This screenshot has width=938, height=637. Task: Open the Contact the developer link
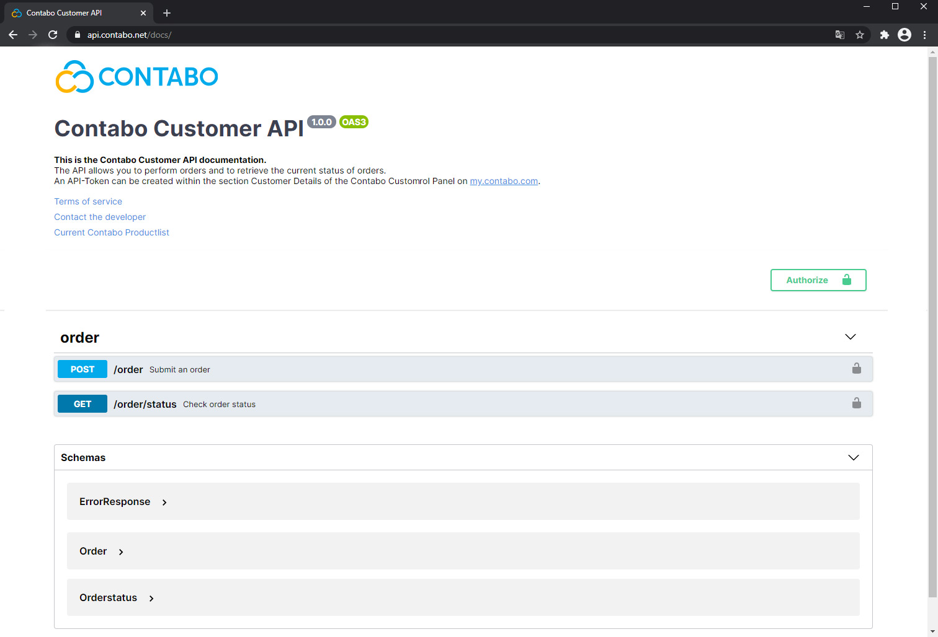click(100, 217)
